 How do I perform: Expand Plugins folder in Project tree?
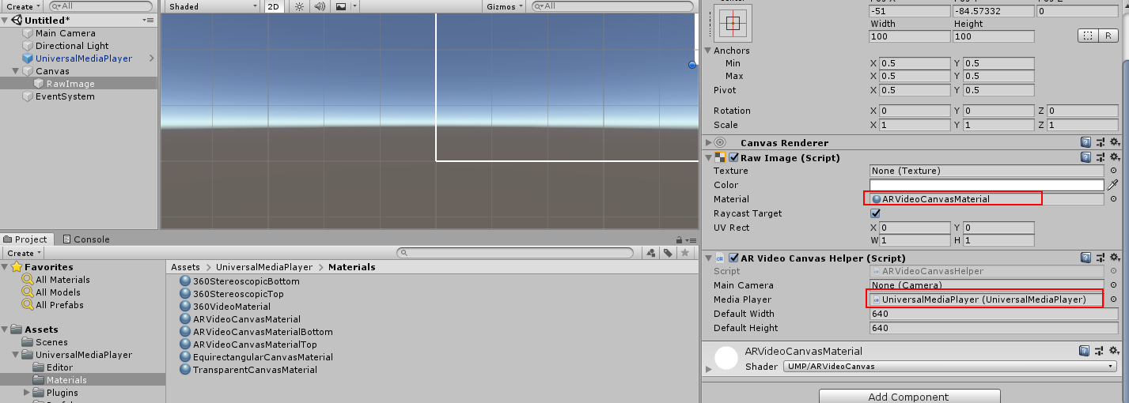point(27,393)
